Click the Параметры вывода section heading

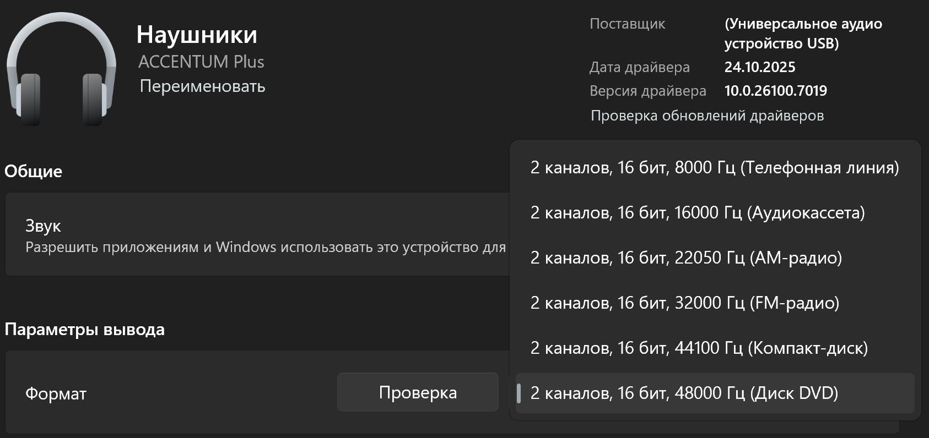tap(84, 330)
